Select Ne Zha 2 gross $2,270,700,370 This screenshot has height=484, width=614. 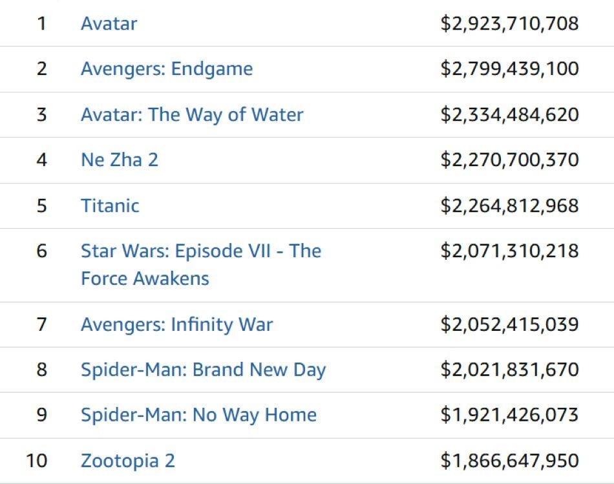click(x=509, y=160)
